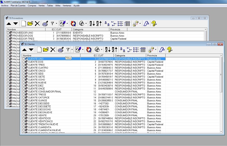The height and width of the screenshot is (146, 227).
Task: Open the Ventas menu
Action: 42,6
